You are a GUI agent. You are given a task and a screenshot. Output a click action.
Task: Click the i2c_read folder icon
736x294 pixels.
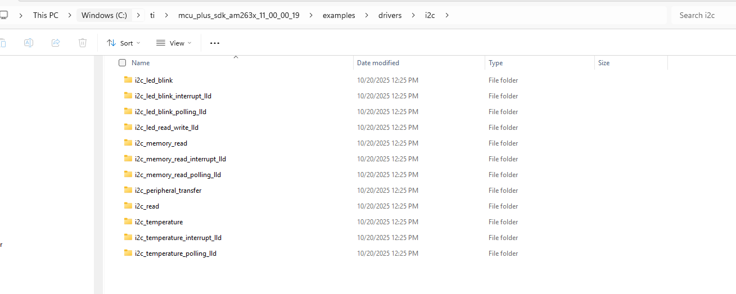click(128, 206)
